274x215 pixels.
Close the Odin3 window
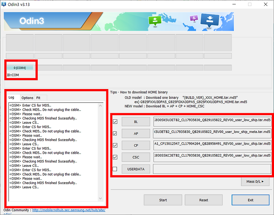pos(266,4)
